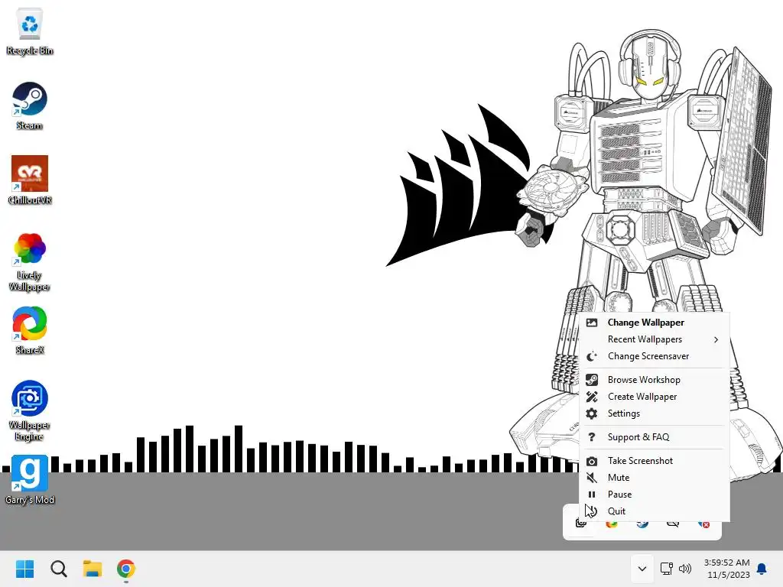
Task: Select the ShareX desktop shortcut
Action: (x=30, y=330)
